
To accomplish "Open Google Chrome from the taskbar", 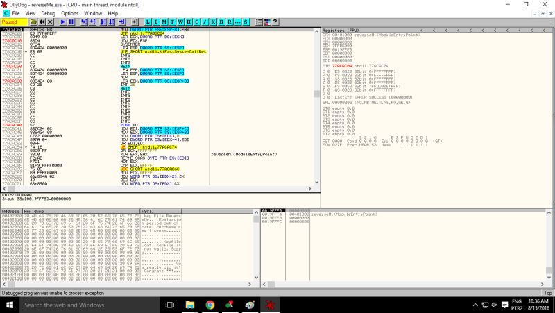I will tap(210, 305).
